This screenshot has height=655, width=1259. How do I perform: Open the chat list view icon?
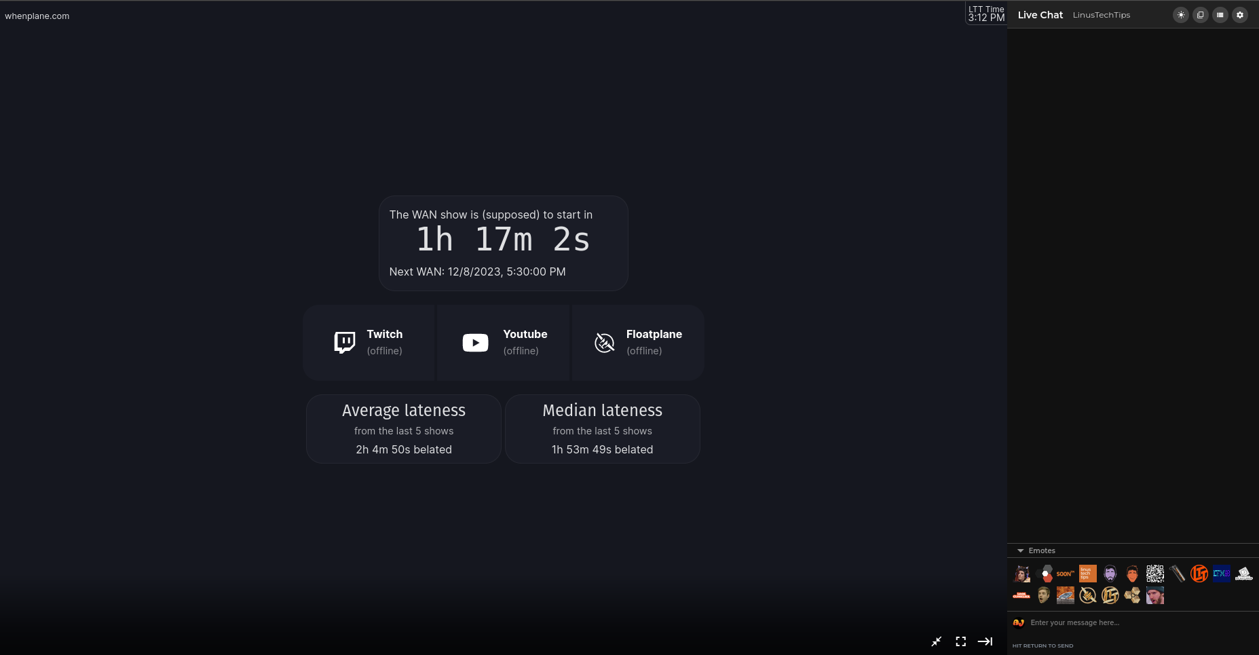1220,15
